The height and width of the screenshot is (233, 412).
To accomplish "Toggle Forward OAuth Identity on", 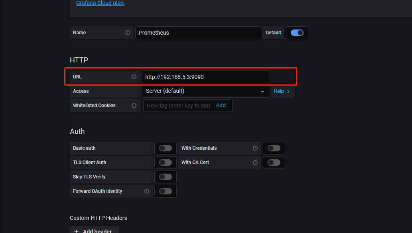I will click(x=165, y=191).
